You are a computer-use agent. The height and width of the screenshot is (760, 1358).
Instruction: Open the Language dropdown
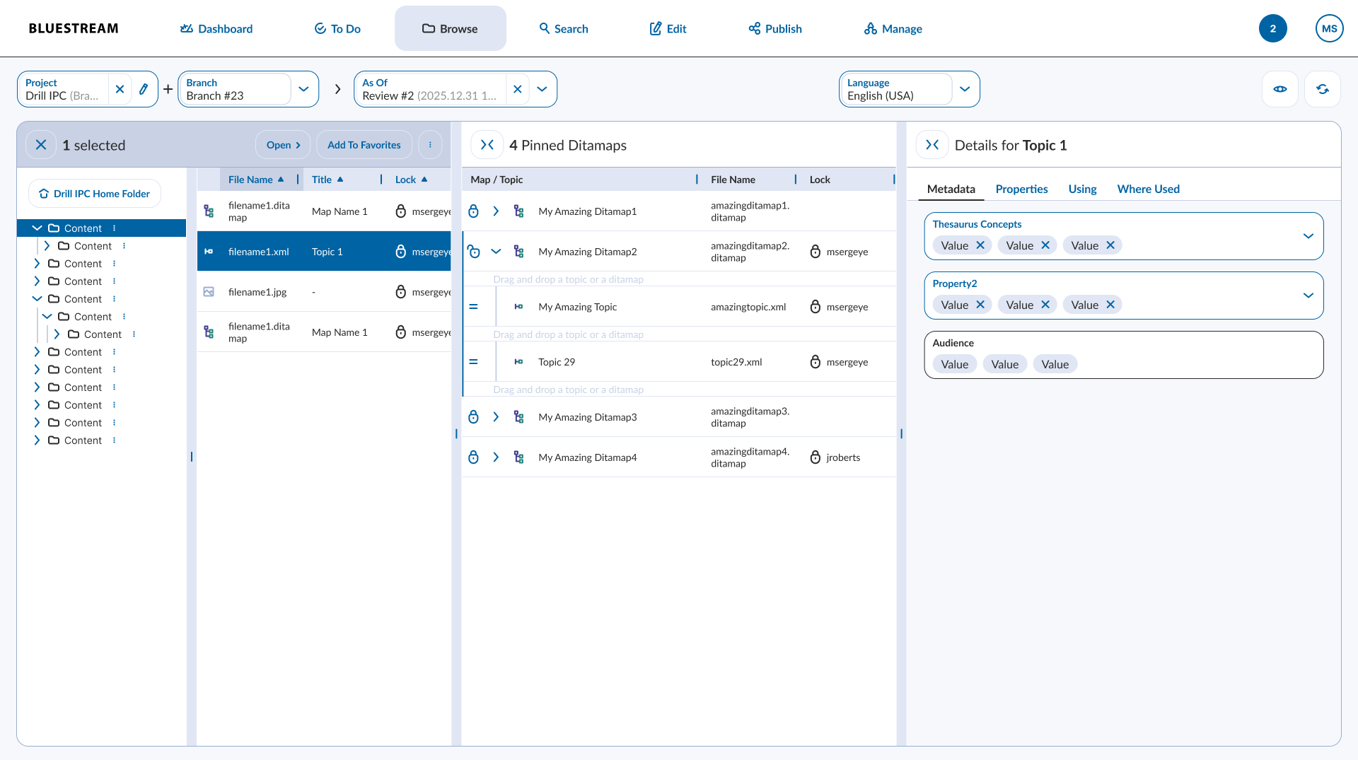tap(965, 89)
